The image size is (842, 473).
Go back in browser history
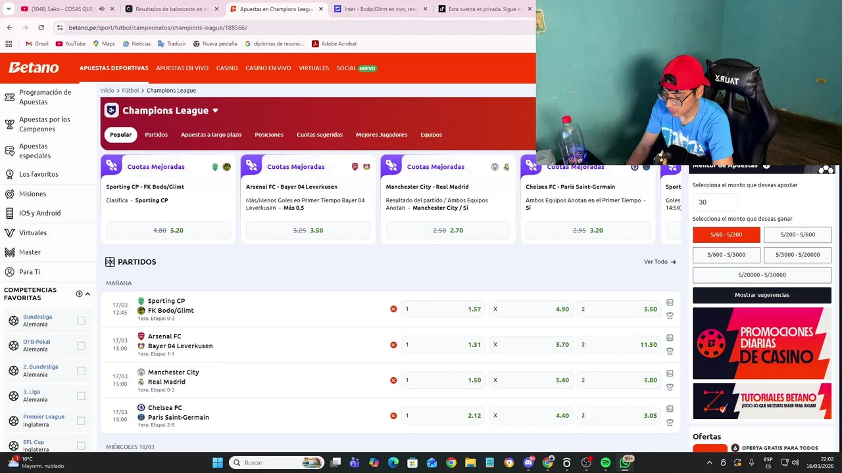[9, 28]
